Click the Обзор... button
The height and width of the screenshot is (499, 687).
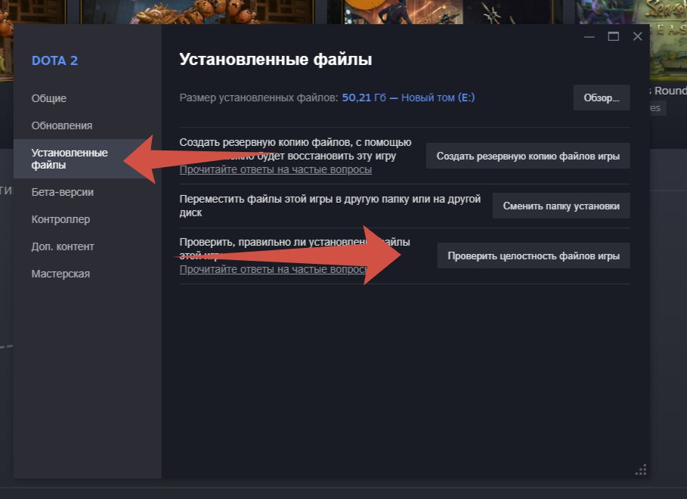[601, 98]
